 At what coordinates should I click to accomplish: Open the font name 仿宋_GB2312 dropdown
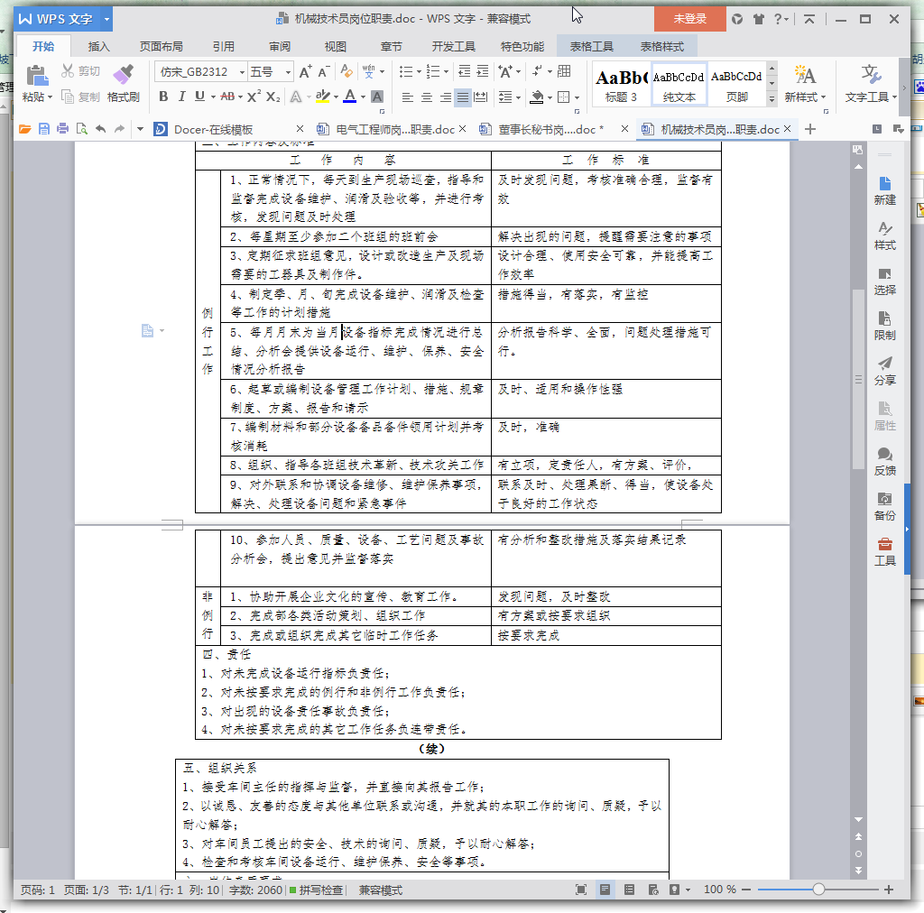tap(242, 72)
